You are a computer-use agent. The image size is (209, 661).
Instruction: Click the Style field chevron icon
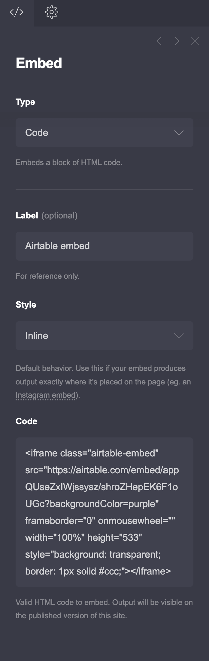pos(179,336)
